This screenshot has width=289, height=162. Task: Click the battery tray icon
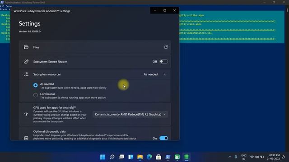tap(262, 157)
